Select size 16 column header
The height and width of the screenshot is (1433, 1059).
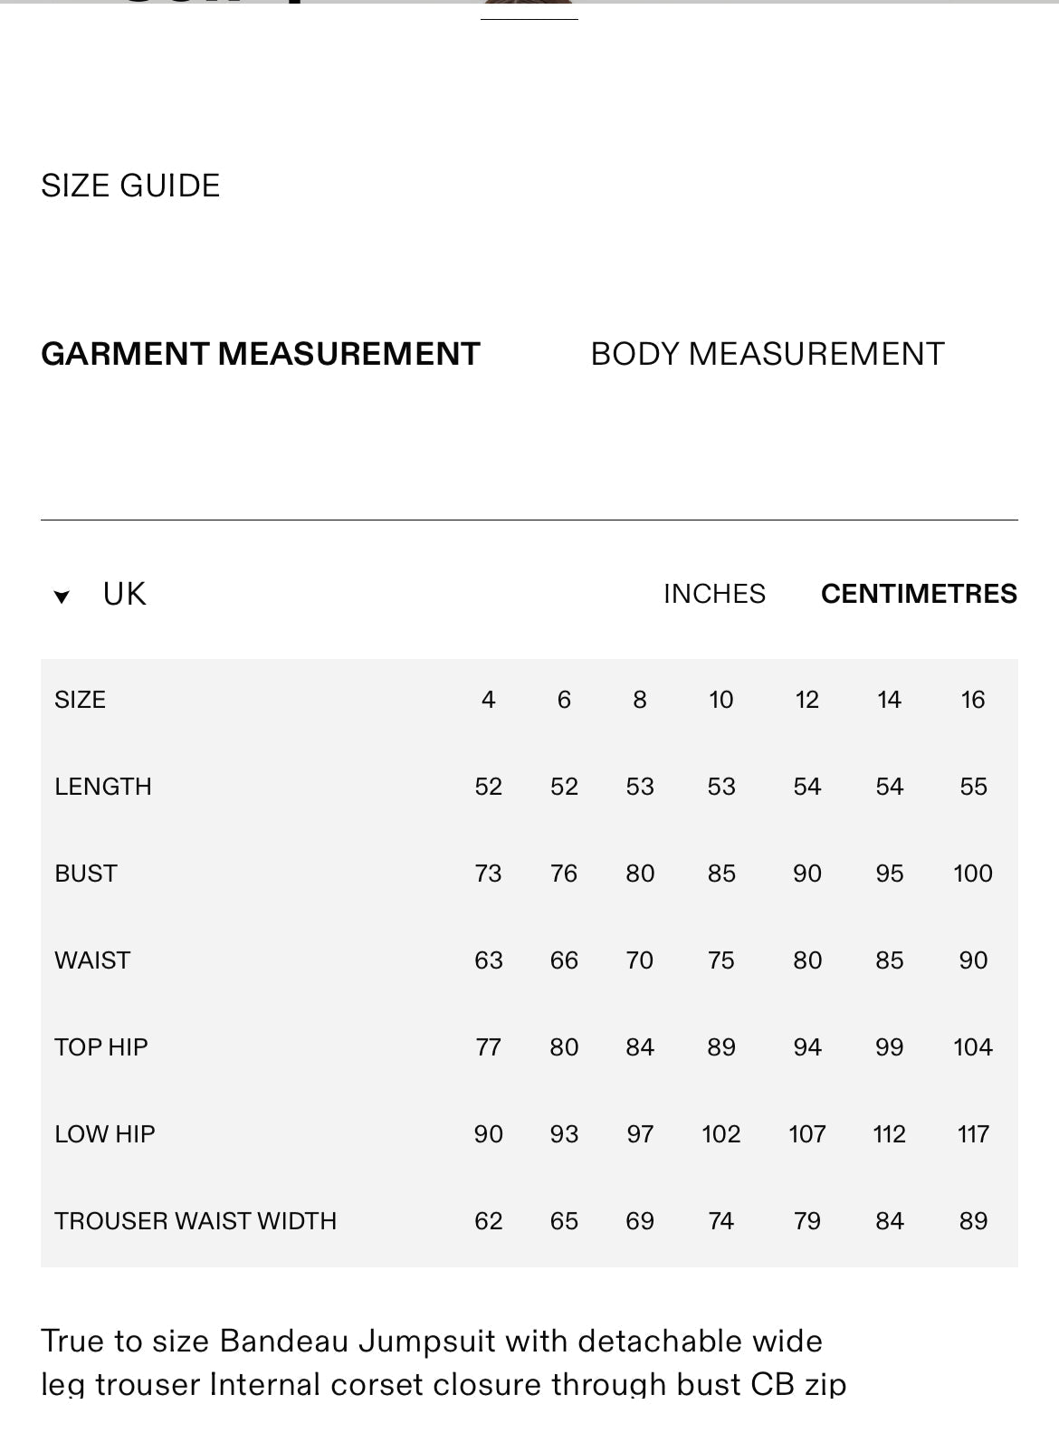(973, 700)
